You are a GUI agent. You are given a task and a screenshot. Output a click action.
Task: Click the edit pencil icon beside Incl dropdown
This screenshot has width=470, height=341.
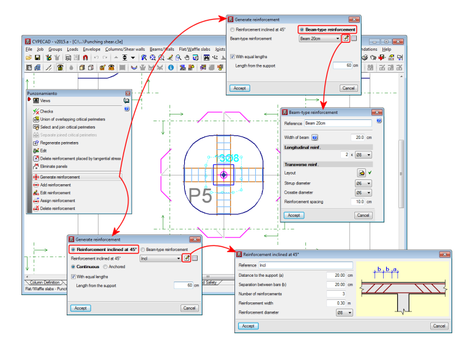(x=187, y=258)
